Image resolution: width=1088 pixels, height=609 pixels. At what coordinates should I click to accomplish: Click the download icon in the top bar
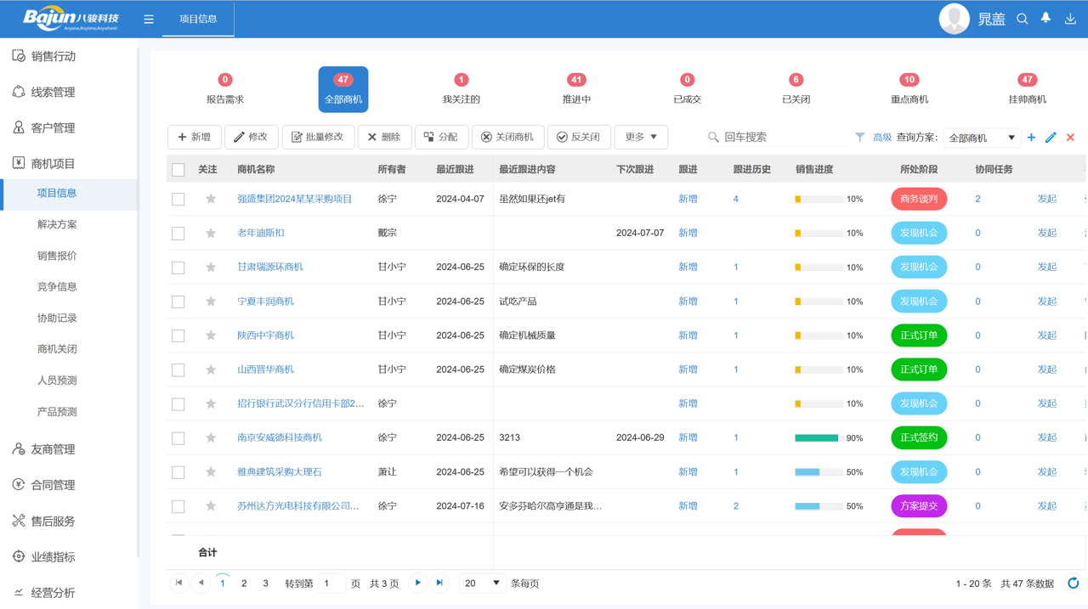click(1070, 18)
